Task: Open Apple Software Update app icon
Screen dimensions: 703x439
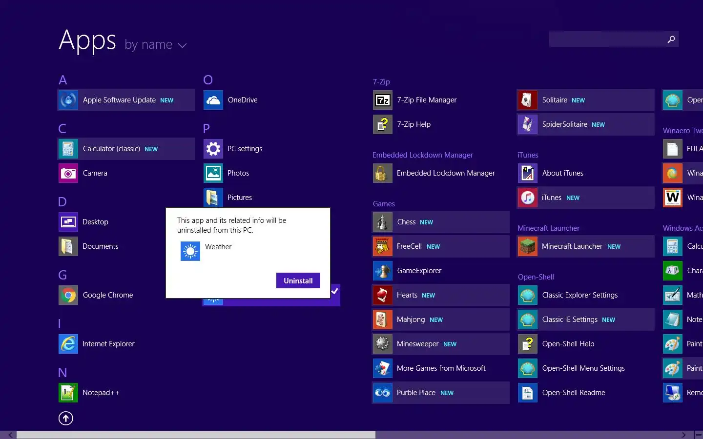Action: [68, 100]
